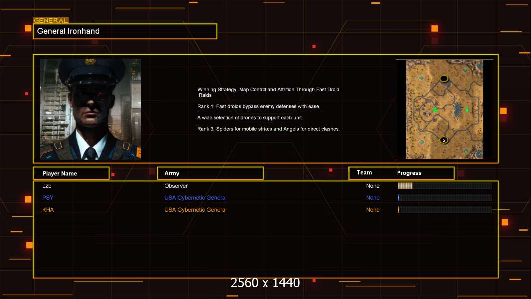This screenshot has width=531, height=299.
Task: Click PSY's USA Cybernetic General army entry
Action: click(x=195, y=198)
